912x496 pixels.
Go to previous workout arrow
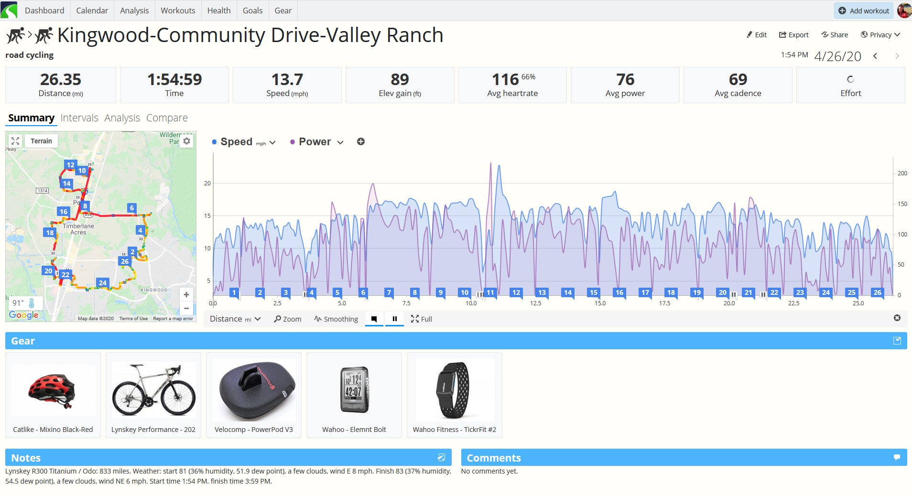pyautogui.click(x=875, y=56)
